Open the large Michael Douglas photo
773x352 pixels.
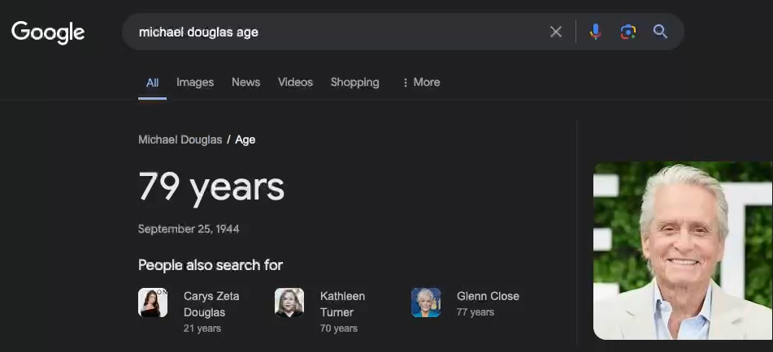coord(683,250)
